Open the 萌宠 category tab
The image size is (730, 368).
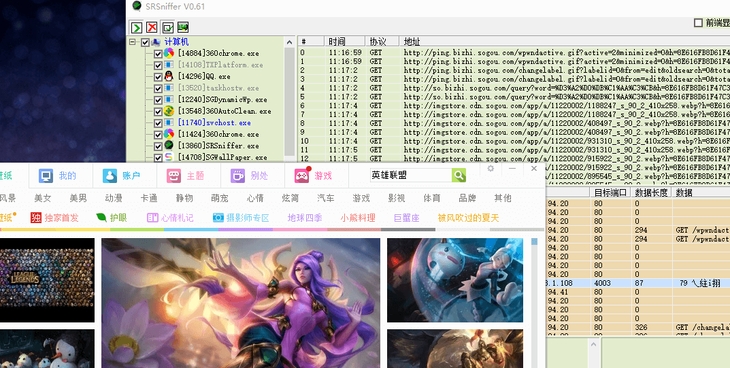pyautogui.click(x=220, y=198)
